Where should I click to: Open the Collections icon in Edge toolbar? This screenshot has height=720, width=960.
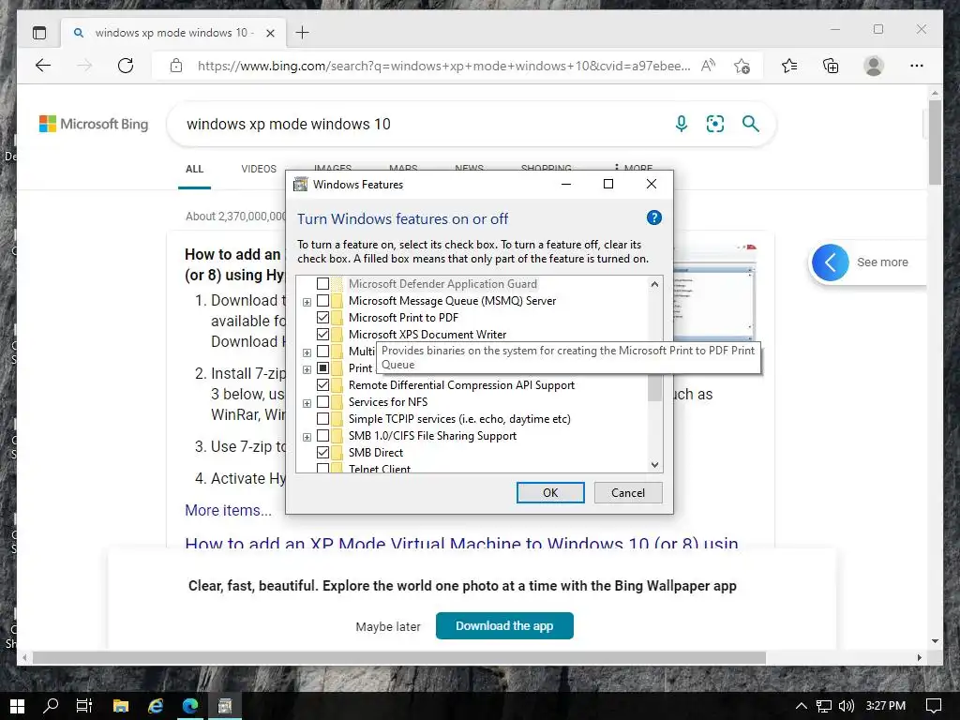831,66
